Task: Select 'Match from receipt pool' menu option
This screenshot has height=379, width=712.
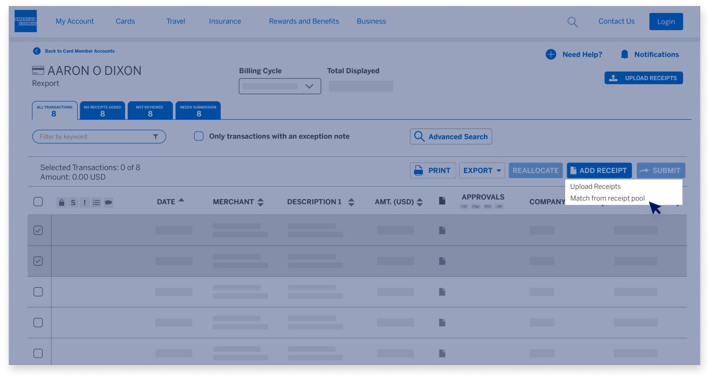Action: click(x=608, y=199)
